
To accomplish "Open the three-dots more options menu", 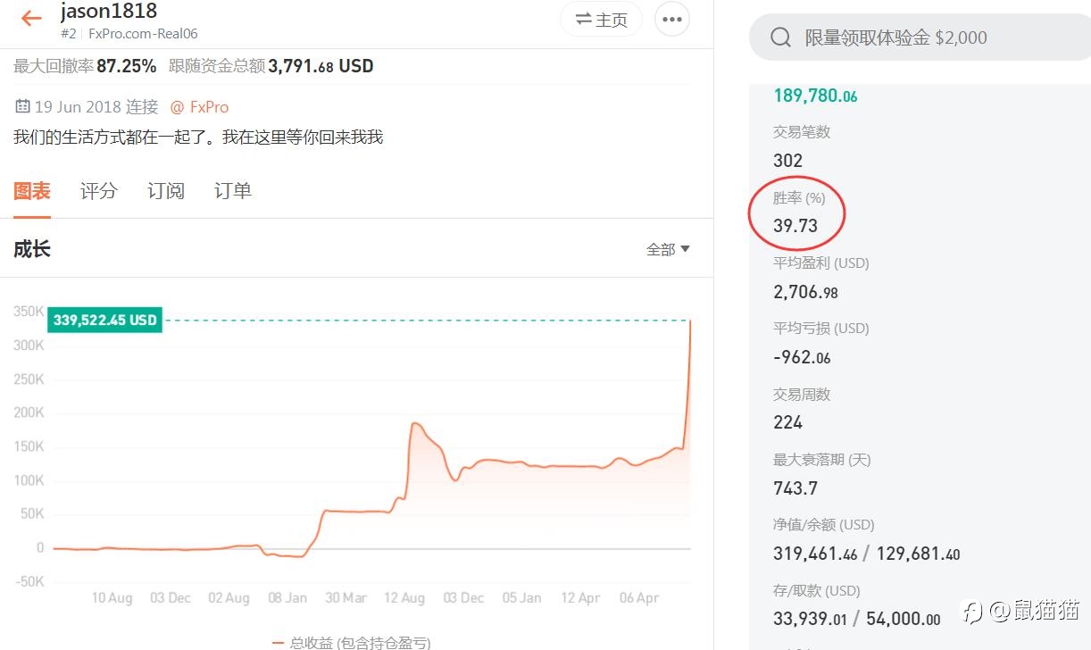I will 672,20.
